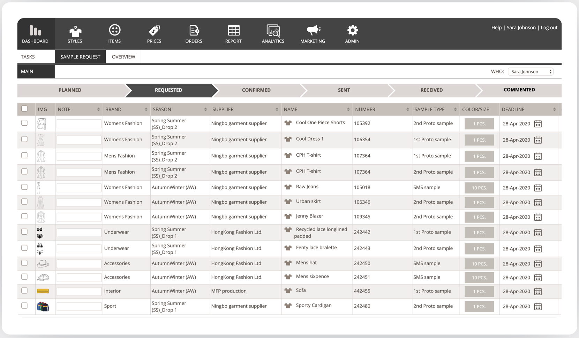Open the WHO dropdown showing Sara Johnson
The height and width of the screenshot is (338, 579).
tap(531, 71)
